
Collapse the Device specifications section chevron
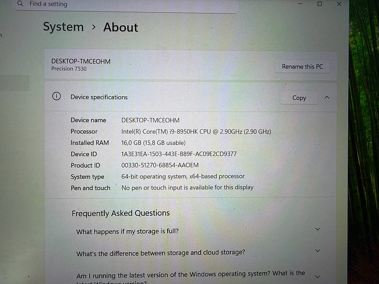[326, 97]
